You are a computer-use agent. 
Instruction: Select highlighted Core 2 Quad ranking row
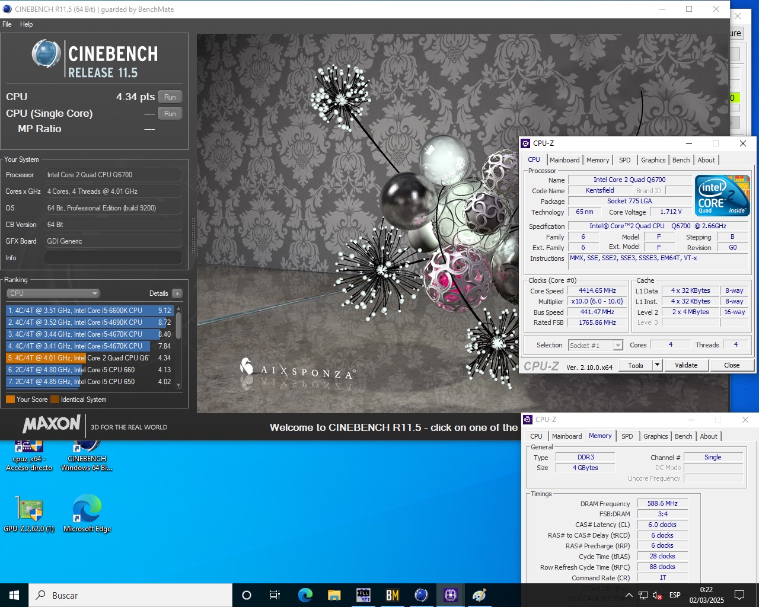click(90, 358)
